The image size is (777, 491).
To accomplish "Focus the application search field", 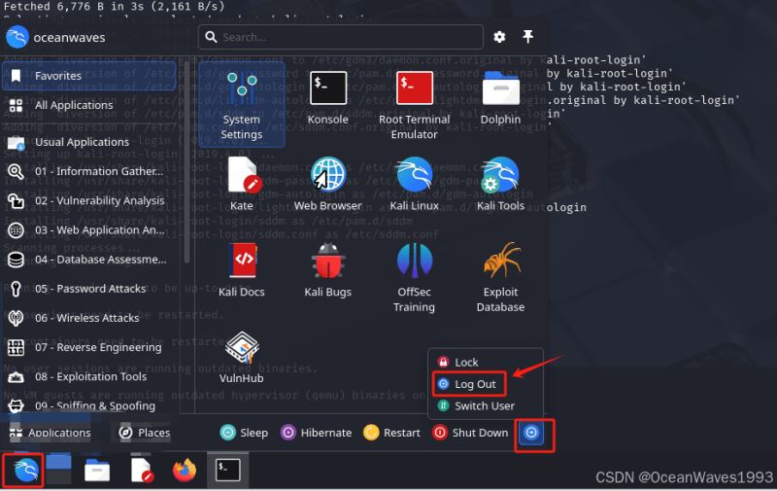I will pyautogui.click(x=340, y=37).
